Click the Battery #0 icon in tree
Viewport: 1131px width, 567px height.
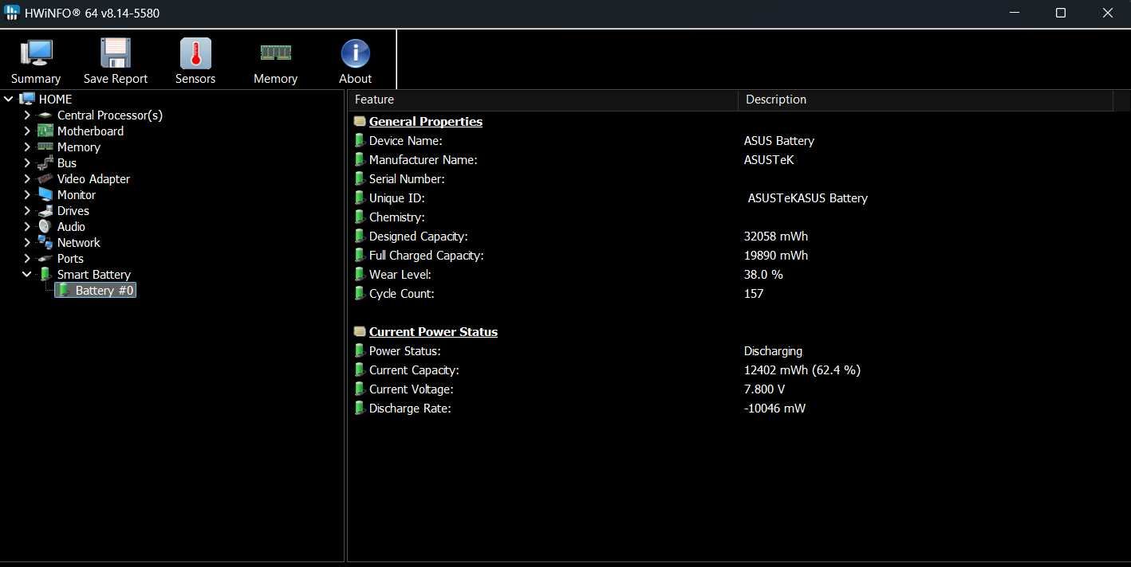(64, 290)
